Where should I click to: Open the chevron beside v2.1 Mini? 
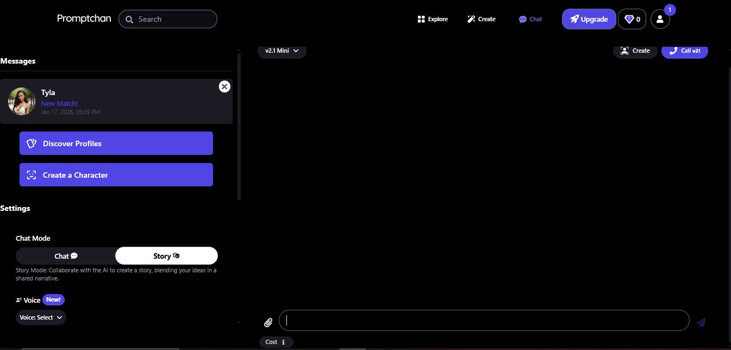[296, 51]
